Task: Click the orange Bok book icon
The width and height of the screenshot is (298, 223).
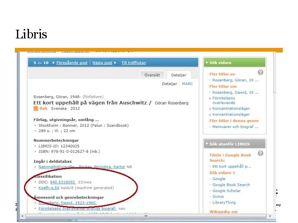Action: coord(36,109)
